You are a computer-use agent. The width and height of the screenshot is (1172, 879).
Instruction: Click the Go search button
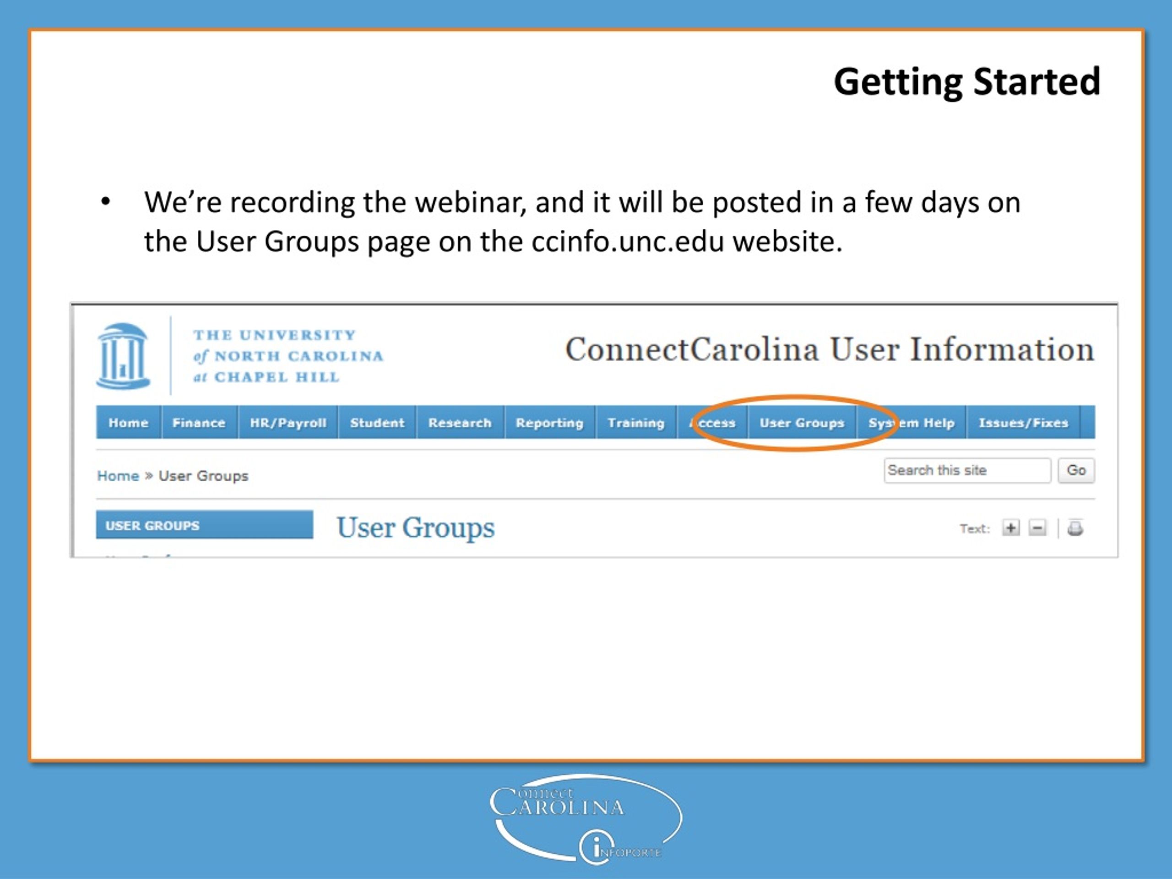click(1076, 471)
